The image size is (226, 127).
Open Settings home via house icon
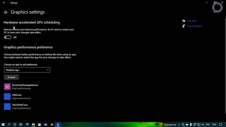coord(6,12)
